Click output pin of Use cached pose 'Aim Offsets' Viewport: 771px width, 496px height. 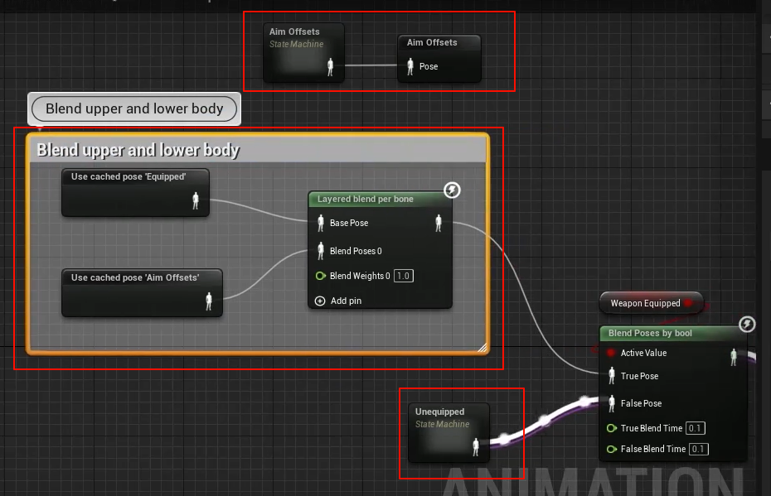(x=209, y=301)
